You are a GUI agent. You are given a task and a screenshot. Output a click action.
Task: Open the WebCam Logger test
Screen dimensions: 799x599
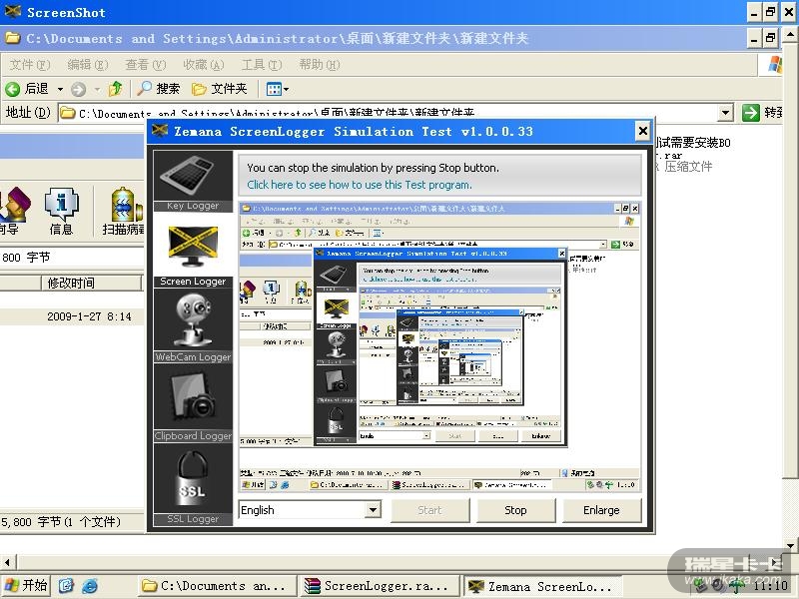[193, 321]
